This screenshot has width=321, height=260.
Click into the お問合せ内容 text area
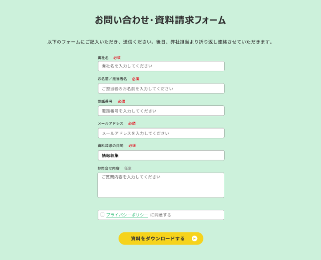(x=161, y=185)
